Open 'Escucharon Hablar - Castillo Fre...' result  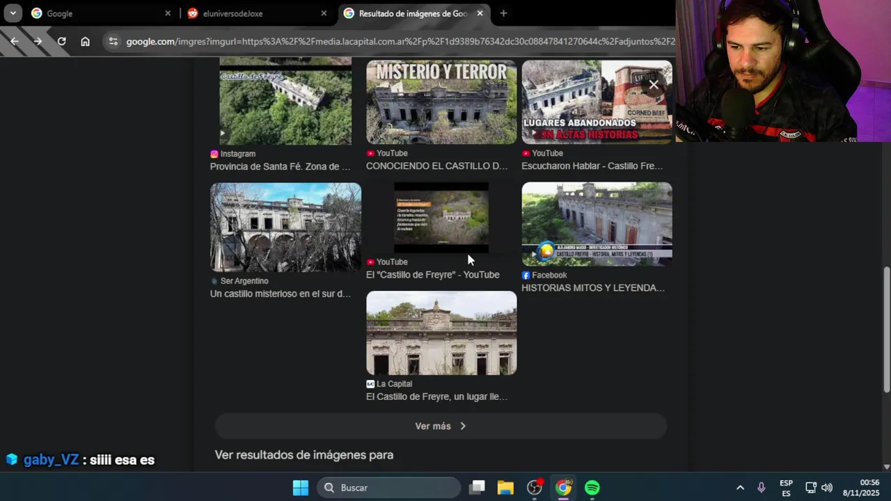(592, 166)
